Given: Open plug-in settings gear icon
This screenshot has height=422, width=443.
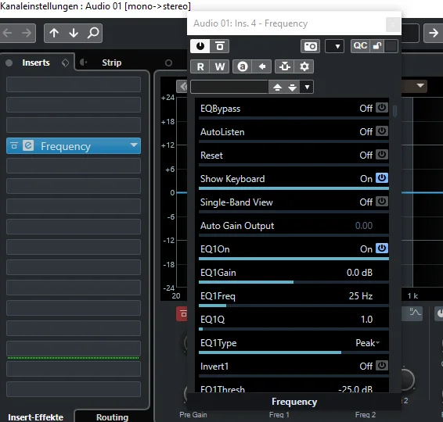Looking at the screenshot, I should click(x=304, y=66).
